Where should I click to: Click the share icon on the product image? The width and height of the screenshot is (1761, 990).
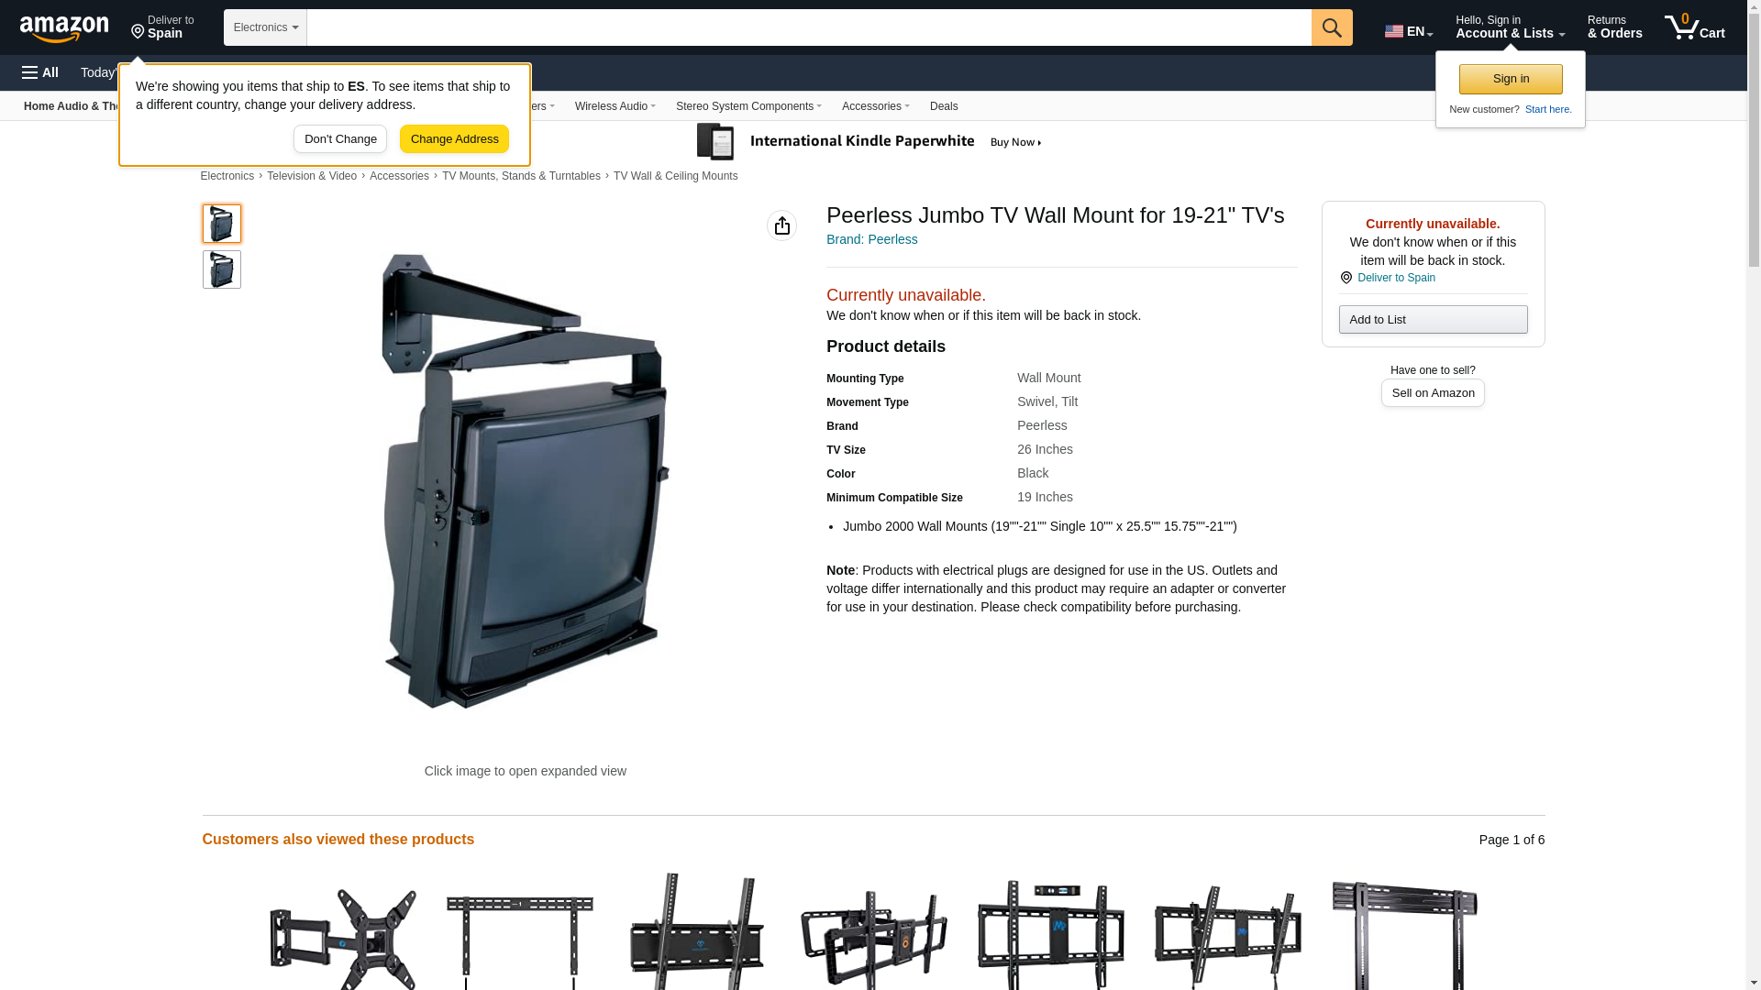(781, 225)
